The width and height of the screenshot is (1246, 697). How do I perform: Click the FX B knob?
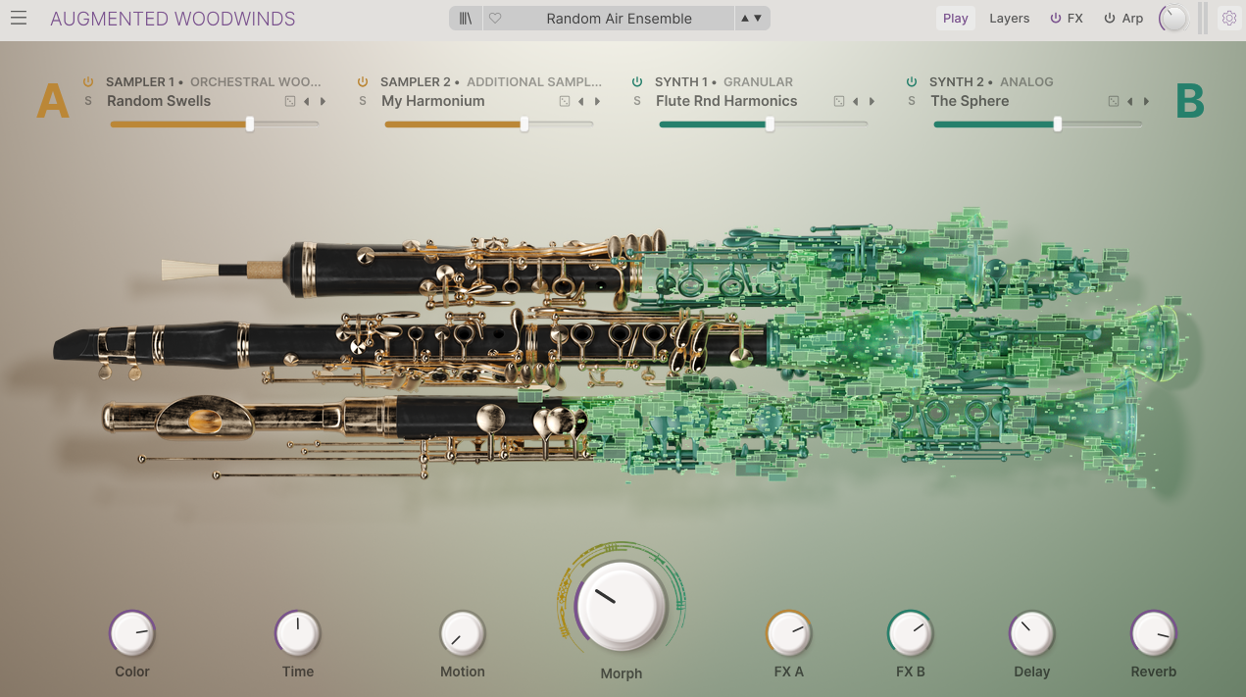(910, 633)
